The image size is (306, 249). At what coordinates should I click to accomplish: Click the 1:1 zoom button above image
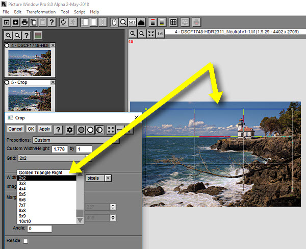pyautogui.click(x=160, y=34)
